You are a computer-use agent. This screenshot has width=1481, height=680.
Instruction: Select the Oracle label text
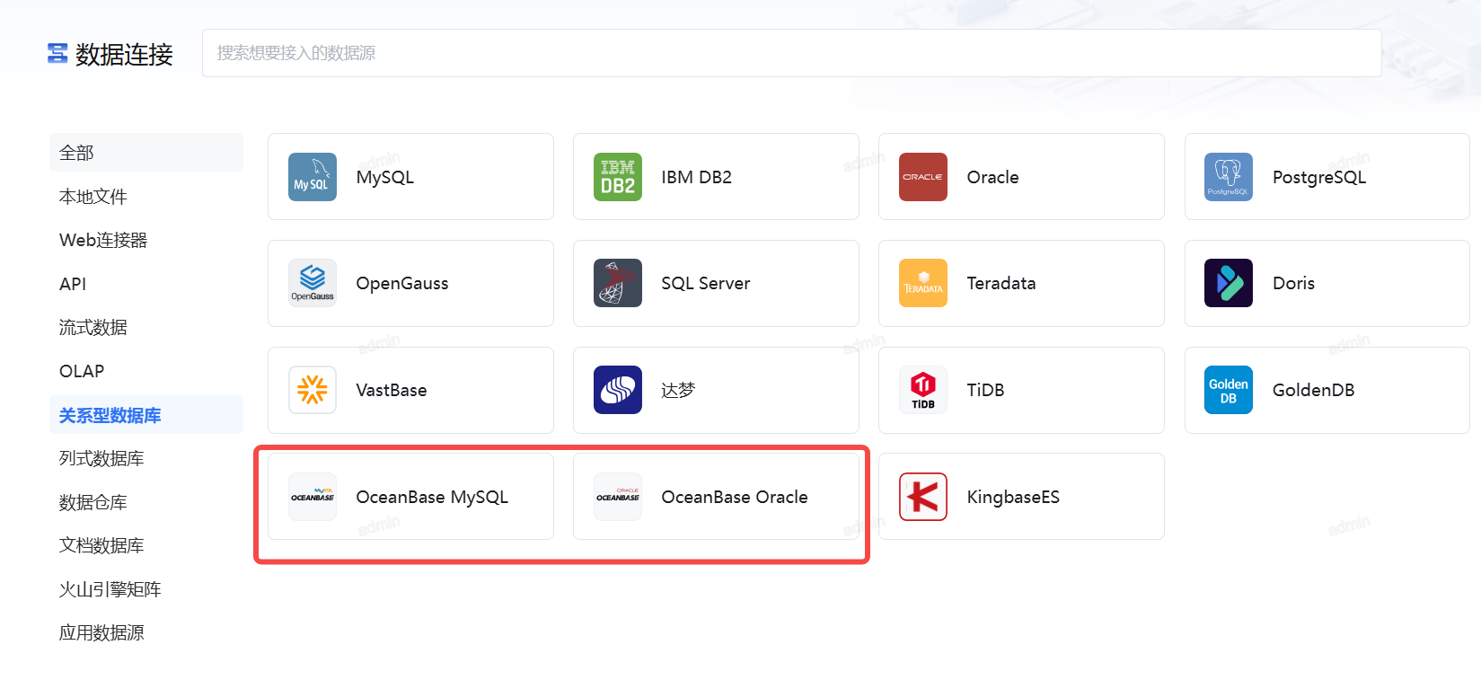pyautogui.click(x=993, y=177)
